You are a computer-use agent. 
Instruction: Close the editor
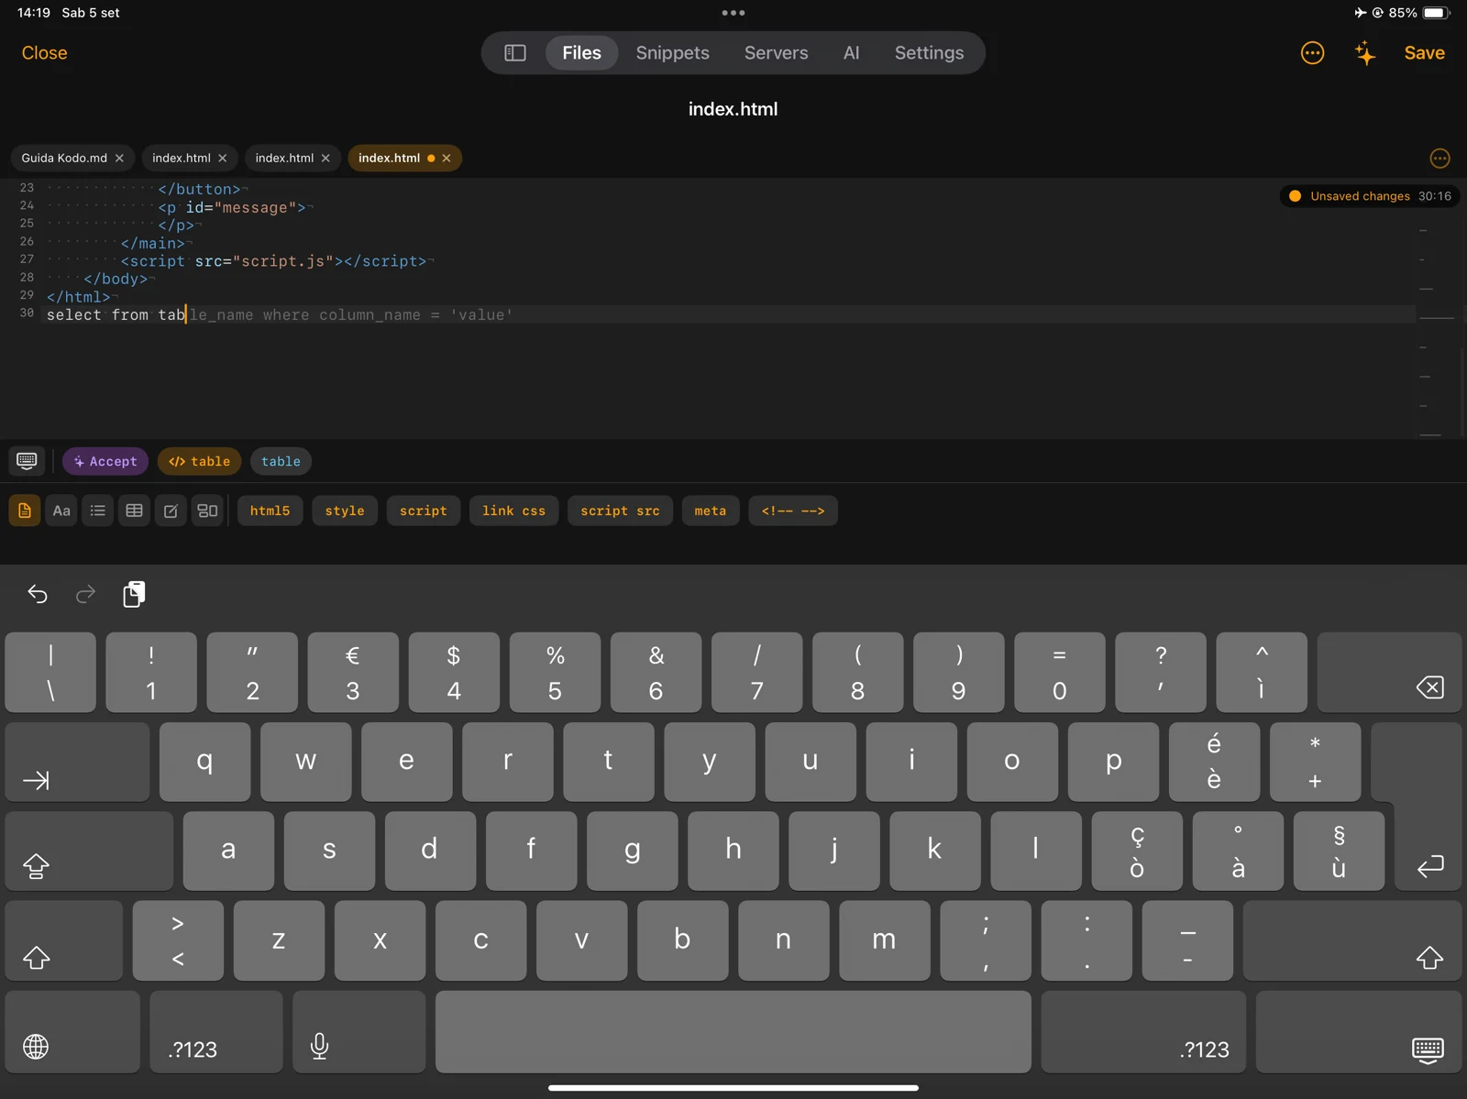45,53
